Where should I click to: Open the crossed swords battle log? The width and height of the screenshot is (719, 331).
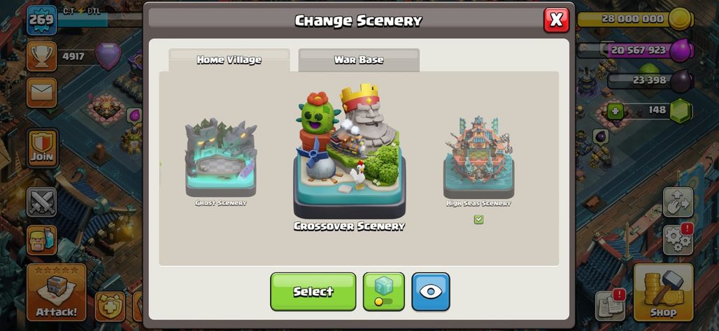[x=42, y=202]
